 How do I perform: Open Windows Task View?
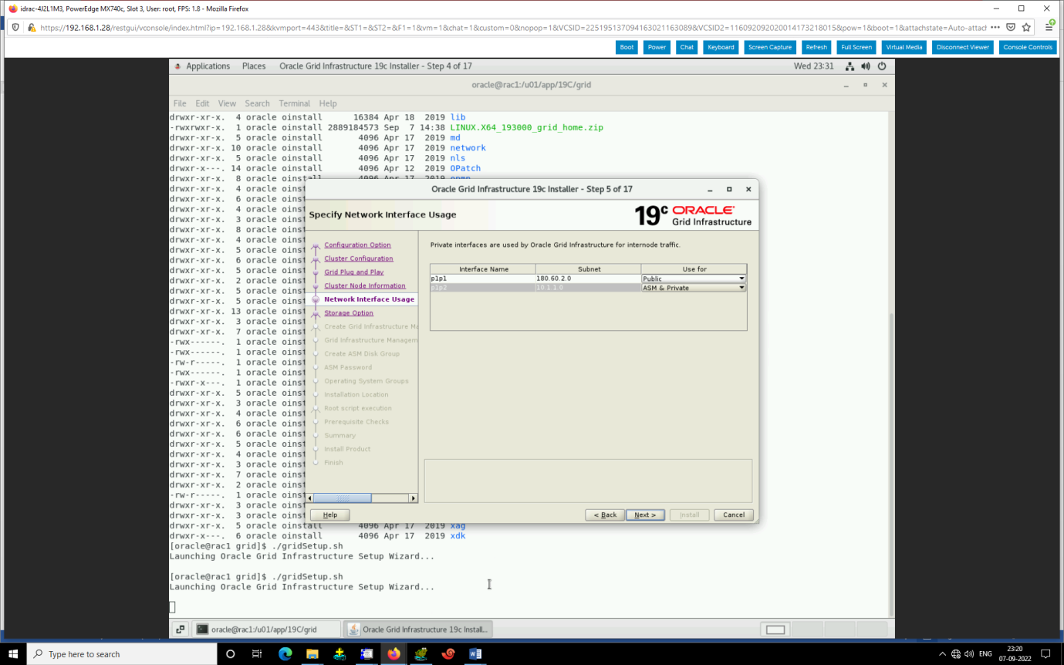tap(257, 653)
